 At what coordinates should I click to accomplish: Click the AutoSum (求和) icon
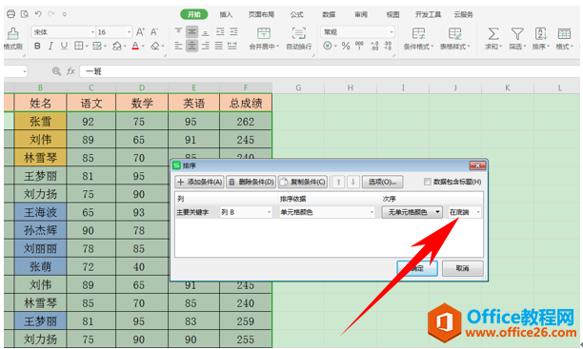pos(493,34)
